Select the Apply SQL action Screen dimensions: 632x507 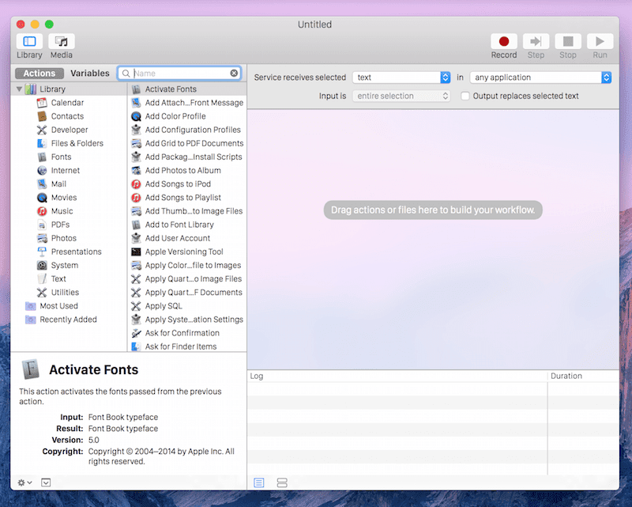coord(187,306)
